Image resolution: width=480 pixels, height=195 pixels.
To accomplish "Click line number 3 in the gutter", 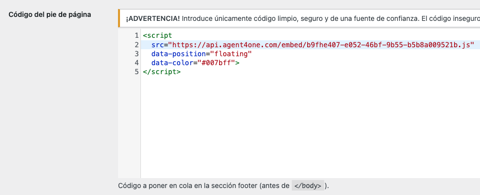I will click(136, 54).
